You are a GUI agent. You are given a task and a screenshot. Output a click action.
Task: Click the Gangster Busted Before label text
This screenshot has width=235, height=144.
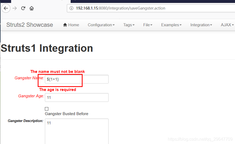click(67, 114)
